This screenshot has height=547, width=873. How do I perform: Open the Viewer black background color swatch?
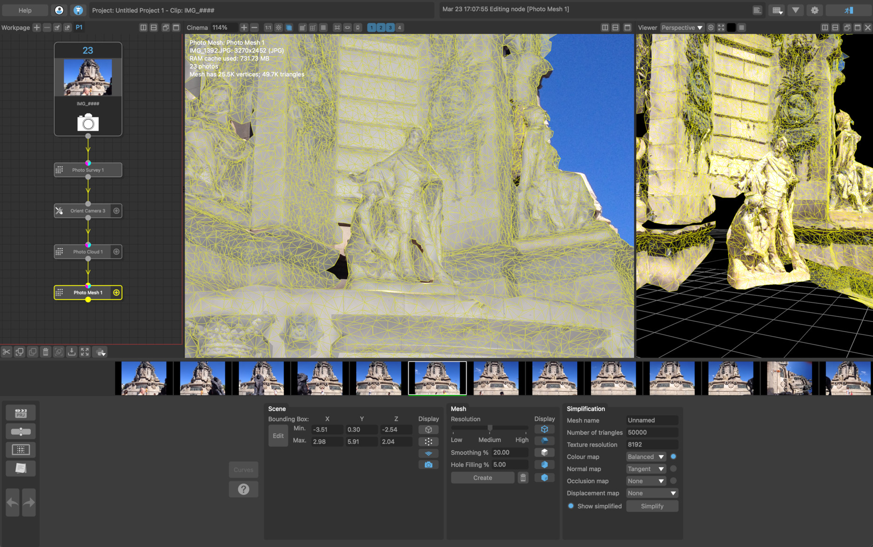731,27
